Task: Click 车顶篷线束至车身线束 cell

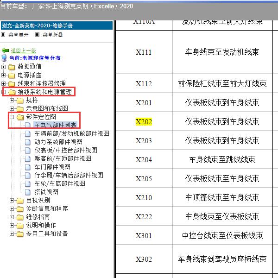Action: 222,197
